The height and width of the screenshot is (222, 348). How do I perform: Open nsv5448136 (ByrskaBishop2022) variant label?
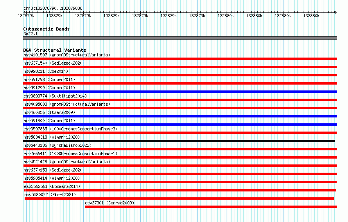[57, 145]
